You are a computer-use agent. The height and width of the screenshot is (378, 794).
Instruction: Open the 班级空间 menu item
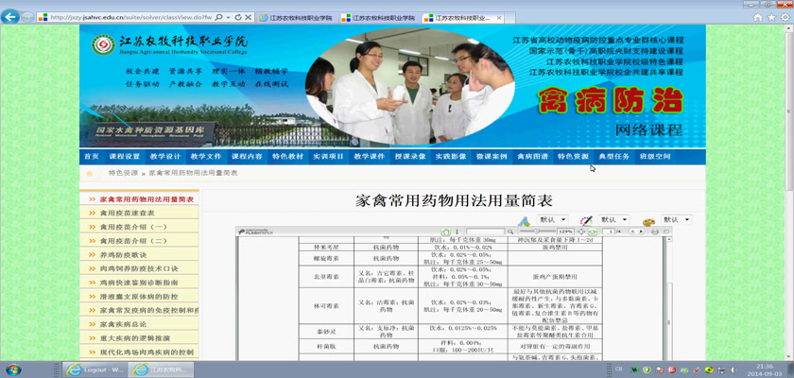pyautogui.click(x=655, y=157)
